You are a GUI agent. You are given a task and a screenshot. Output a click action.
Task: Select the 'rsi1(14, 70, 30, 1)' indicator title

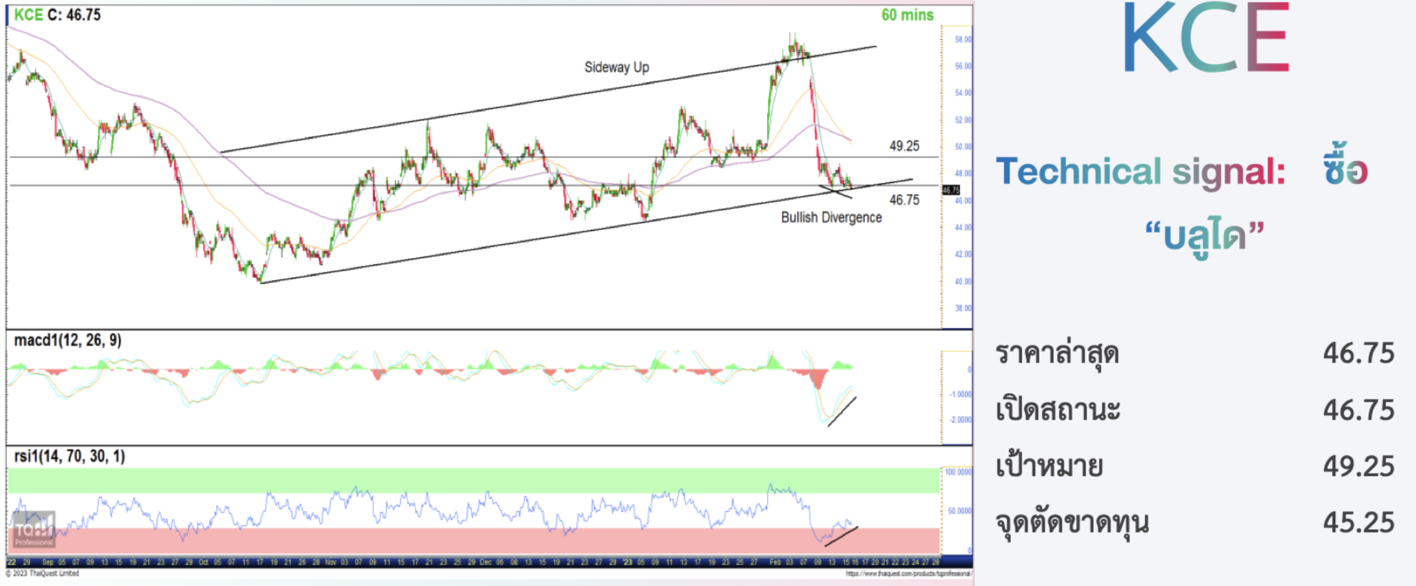coord(70,456)
